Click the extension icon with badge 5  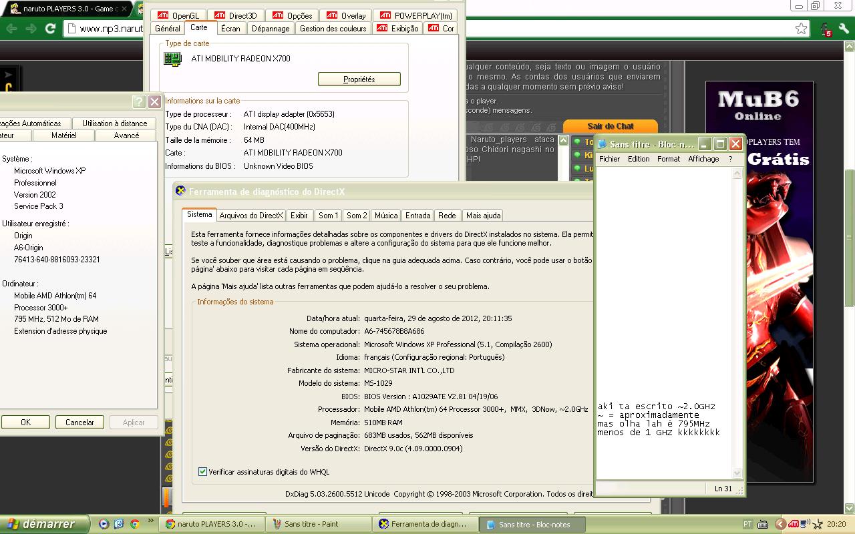(x=826, y=29)
